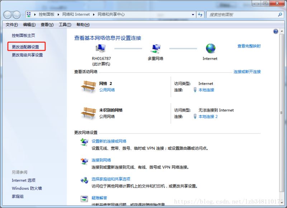Image resolution: width=287 pixels, height=208 pixels.
Task: Open the 本地连接 2 connection link
Action: 208,117
